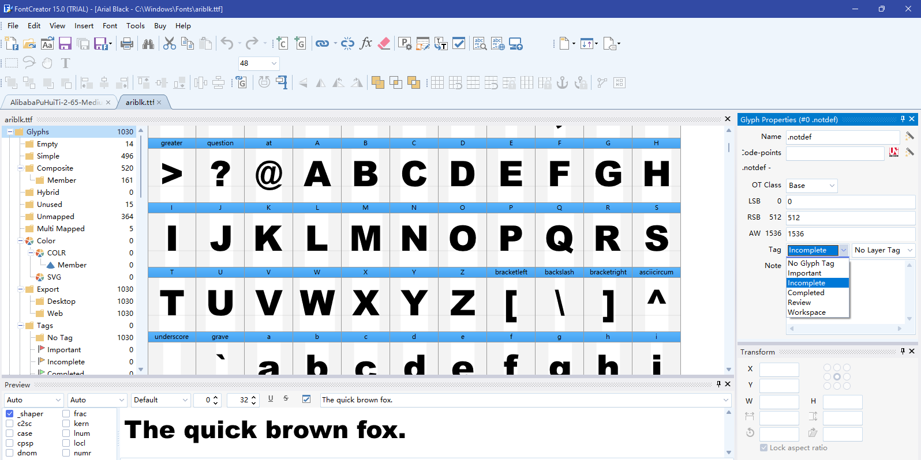Click the Save floppy disk icon
Viewport: 921px width, 460px height.
[x=65, y=43]
